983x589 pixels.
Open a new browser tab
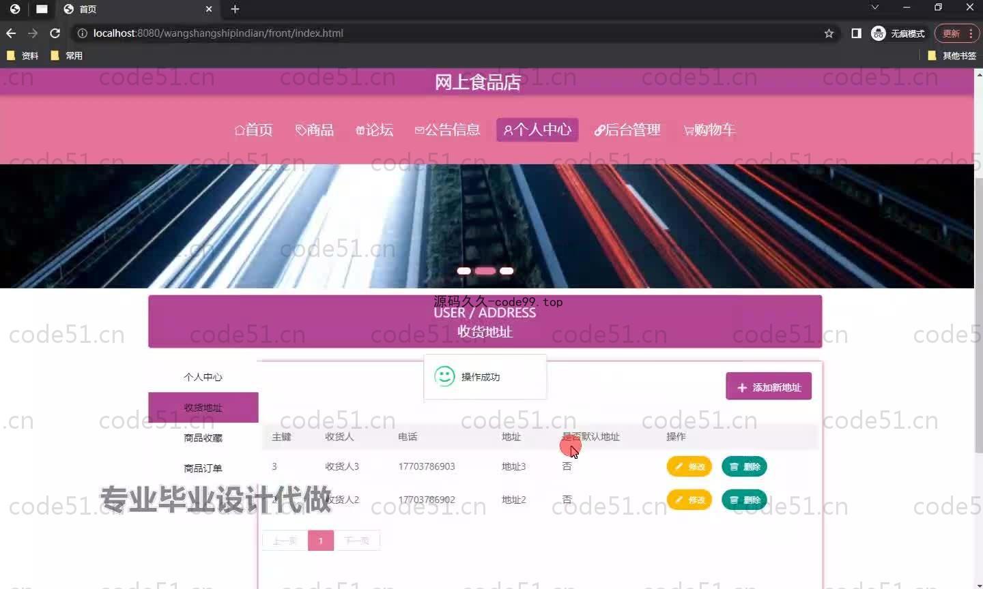[235, 9]
